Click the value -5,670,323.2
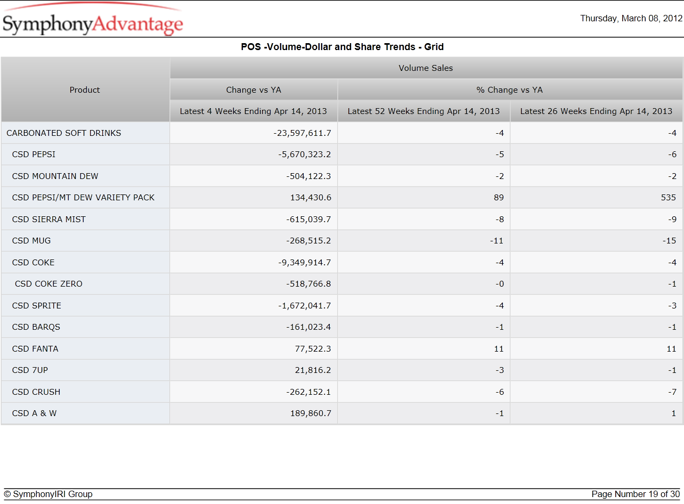 (x=305, y=155)
